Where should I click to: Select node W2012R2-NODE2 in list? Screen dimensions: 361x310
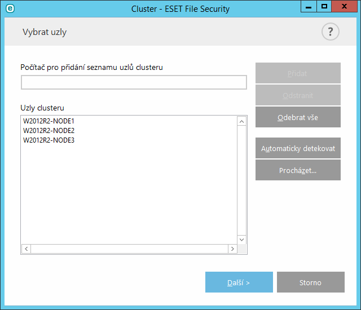tap(49, 131)
